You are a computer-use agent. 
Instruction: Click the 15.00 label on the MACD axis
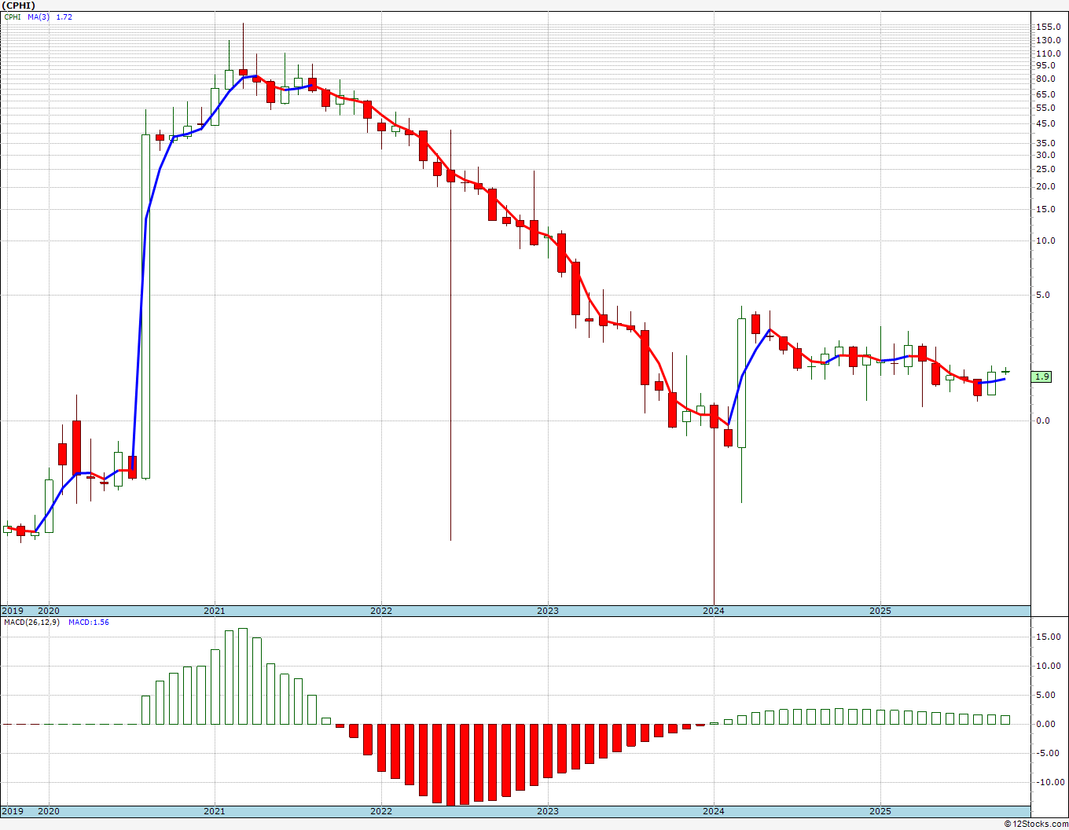1048,637
